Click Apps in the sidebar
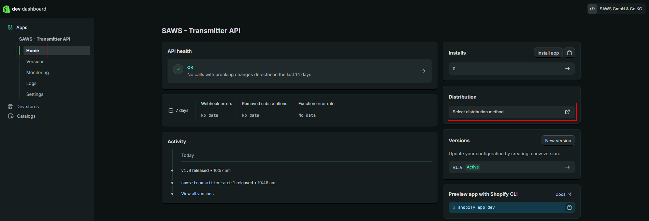The image size is (649, 221). (22, 27)
